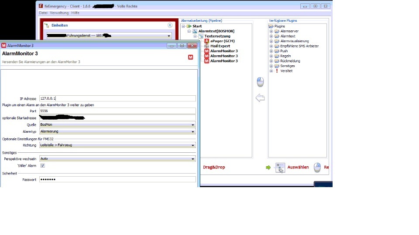
Task: Open the Hilfe menu
Action: coord(76,13)
